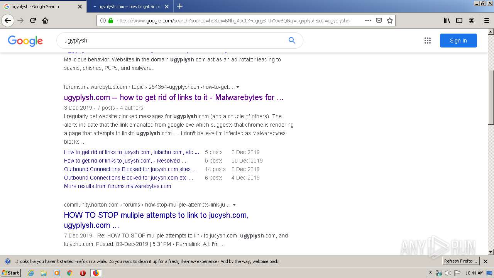Click the scrollbar top arrow
494x278 pixels.
coord(491,32)
